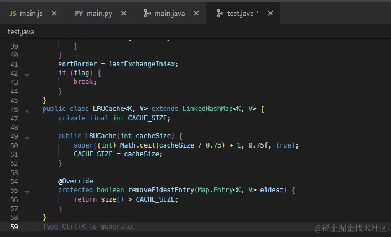This screenshot has width=391, height=237.
Task: Click line number 59 in the gutter
Action: [14, 227]
